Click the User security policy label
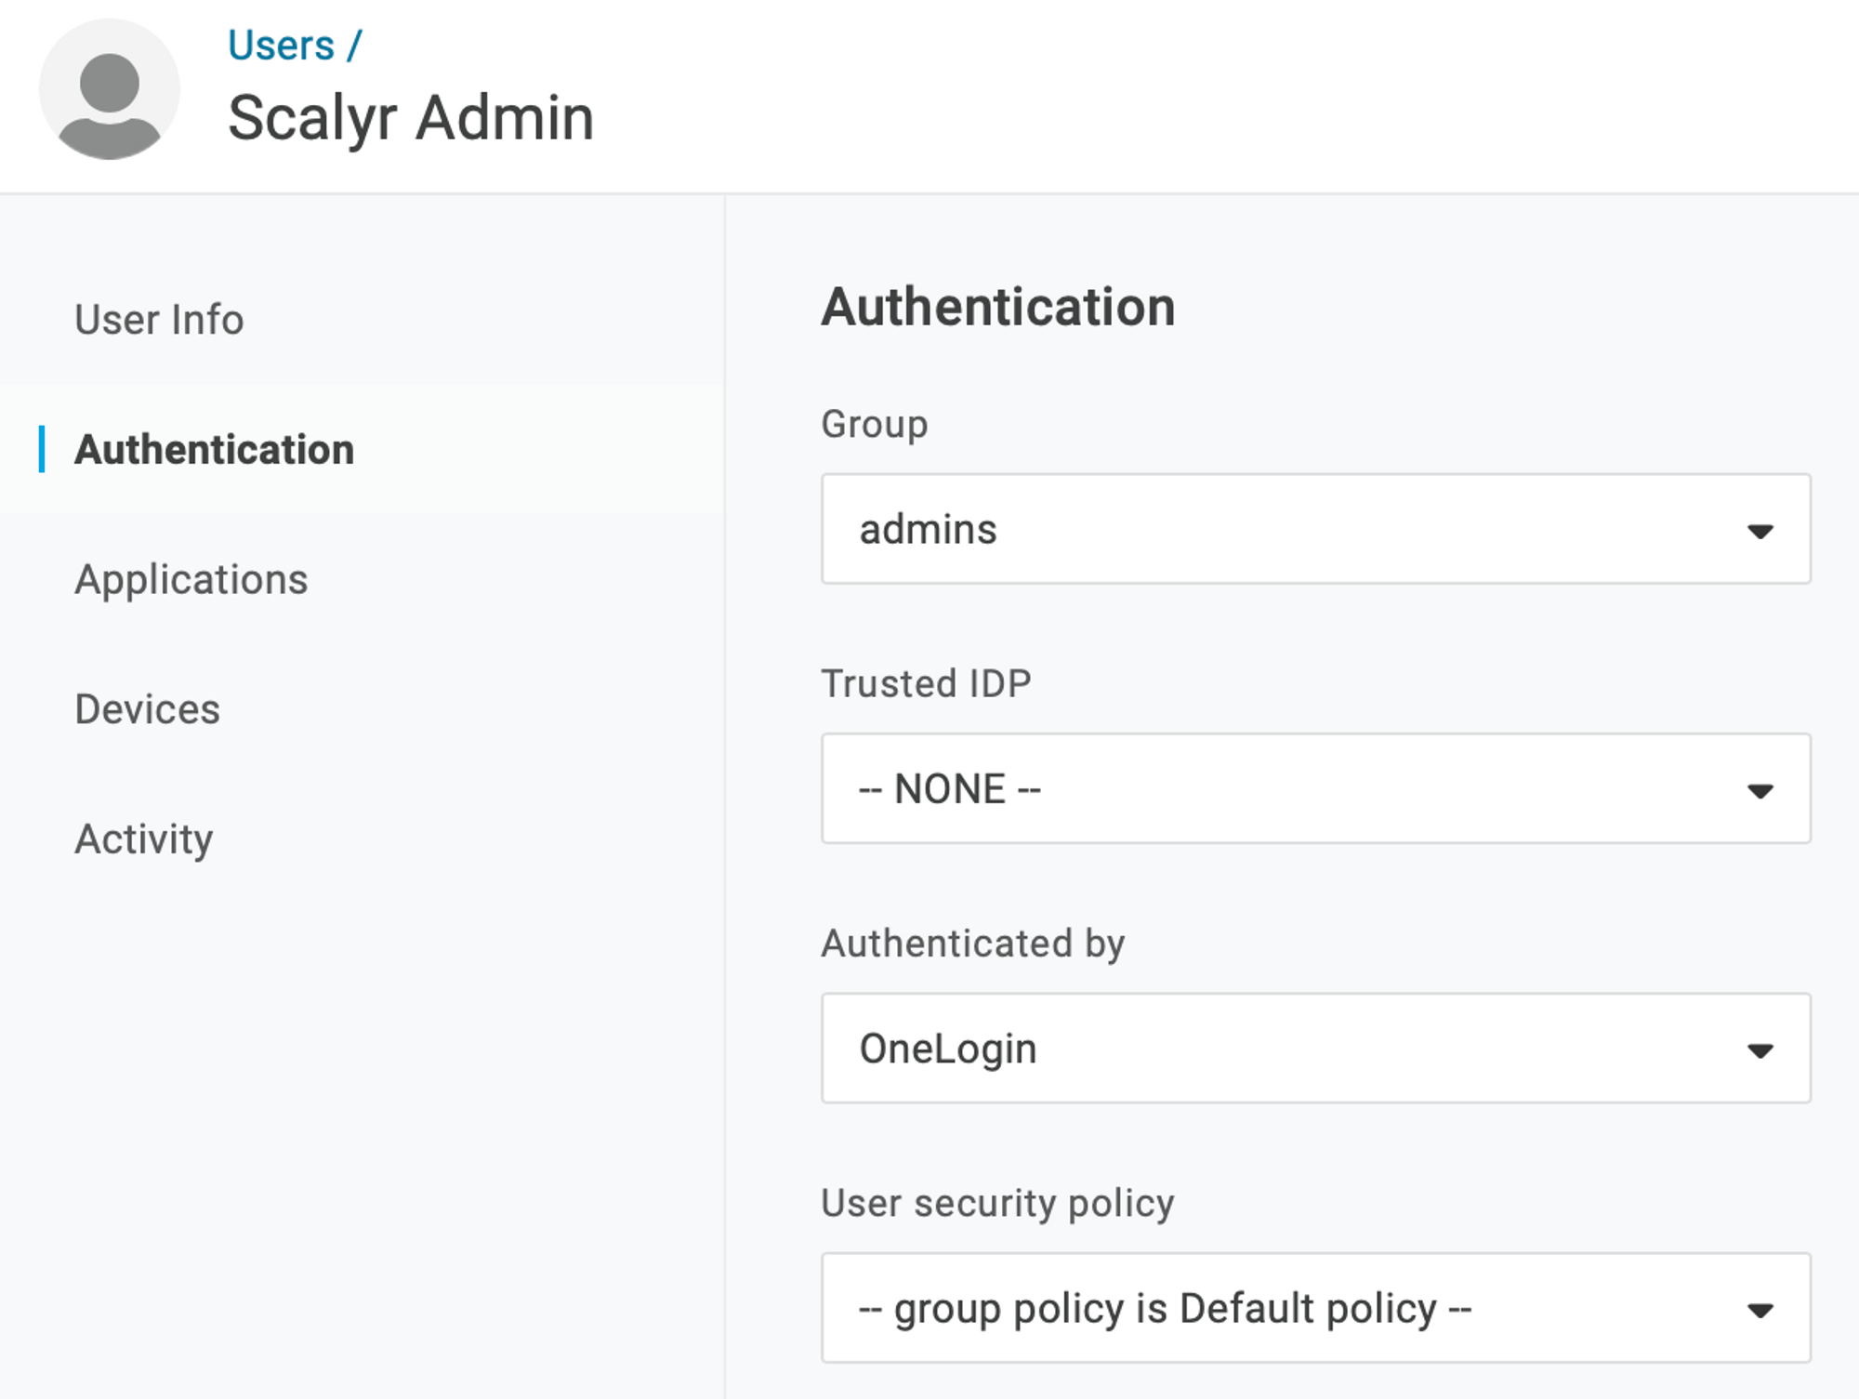Viewport: 1859px width, 1399px height. [998, 1204]
